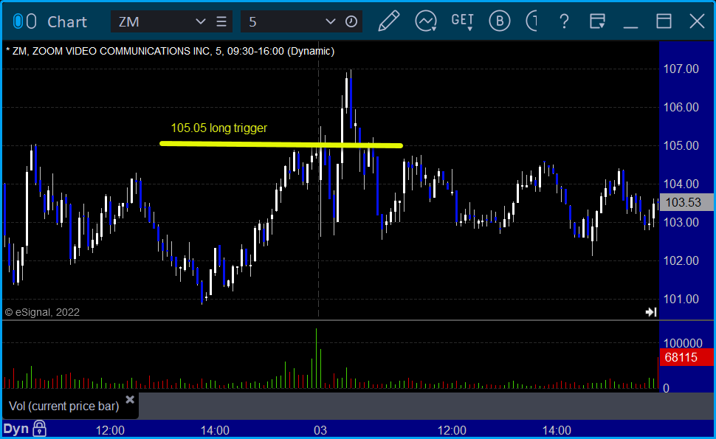The height and width of the screenshot is (439, 716).
Task: Click the second 14:00 time axis label
Action: coord(557,430)
